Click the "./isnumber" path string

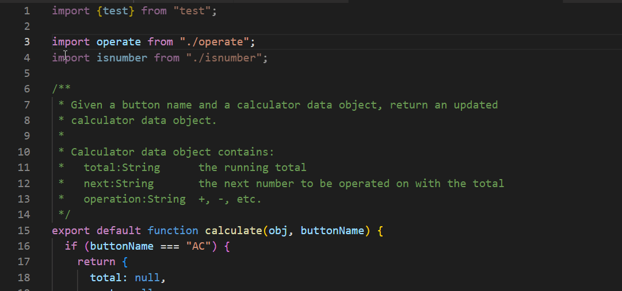point(224,58)
